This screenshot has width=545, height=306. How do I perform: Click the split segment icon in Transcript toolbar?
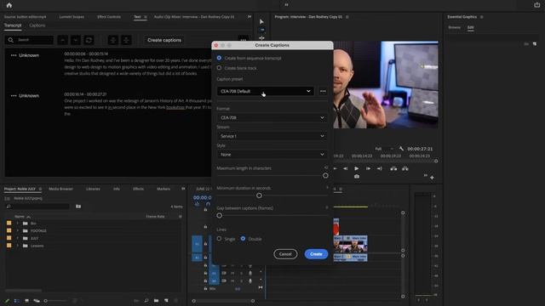113,40
